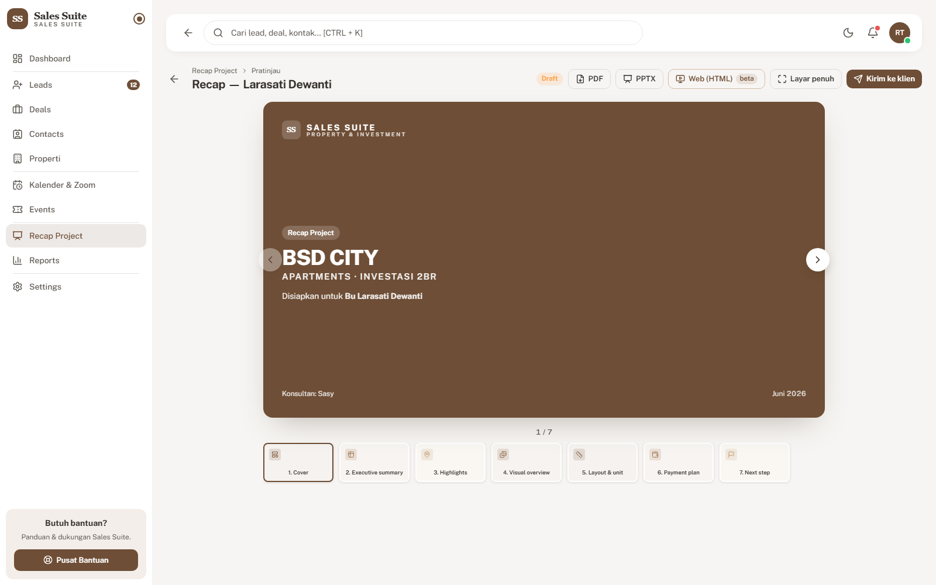Select the 2. Executive summary thumbnail
Image resolution: width=936 pixels, height=585 pixels.
tap(374, 462)
